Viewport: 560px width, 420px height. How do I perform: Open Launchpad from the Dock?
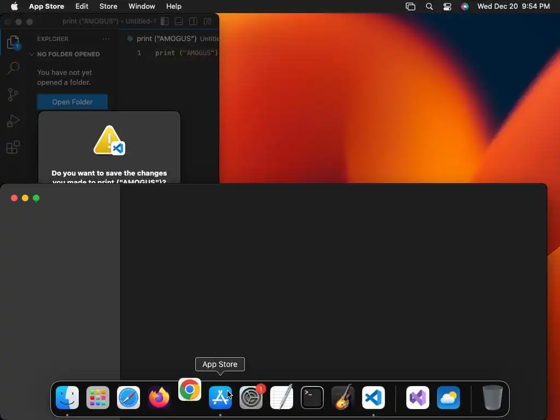tap(98, 398)
